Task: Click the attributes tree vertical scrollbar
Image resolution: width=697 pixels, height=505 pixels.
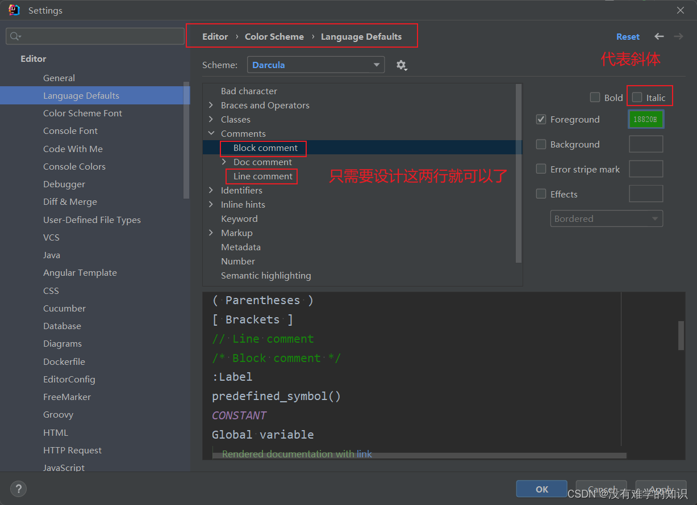Action: click(518, 173)
